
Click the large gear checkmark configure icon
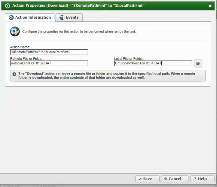(15, 32)
